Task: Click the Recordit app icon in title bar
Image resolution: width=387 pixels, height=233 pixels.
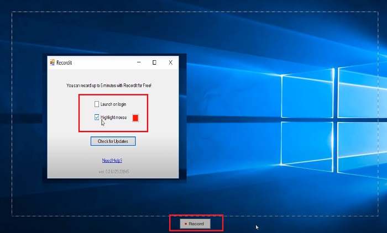Action: 53,62
